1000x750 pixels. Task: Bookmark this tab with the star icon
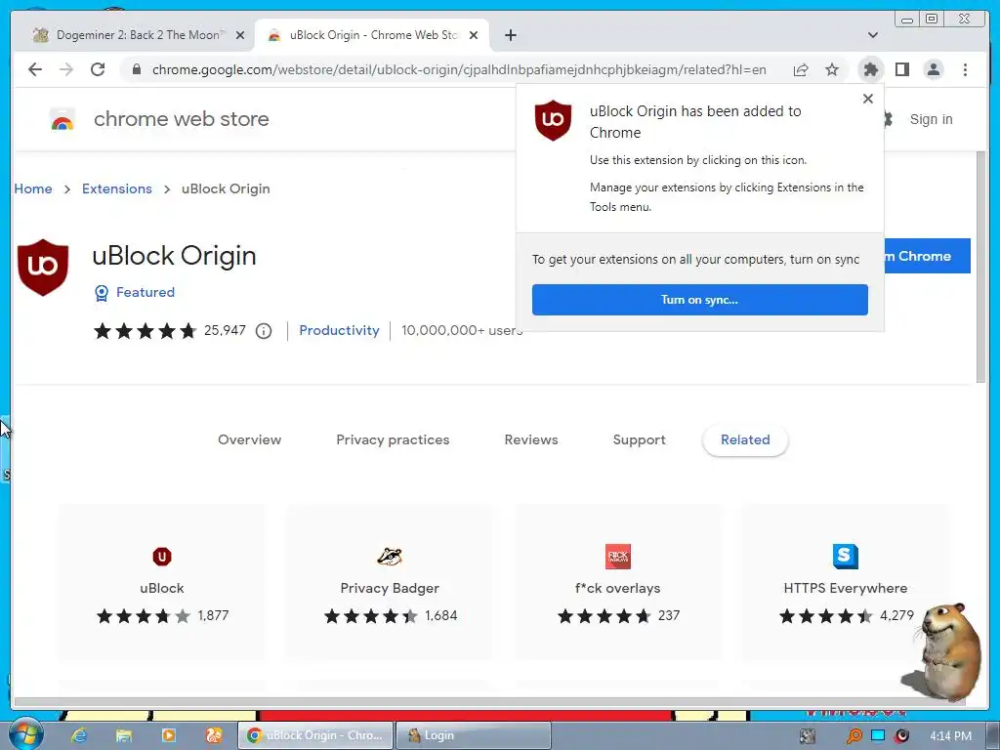pos(832,69)
